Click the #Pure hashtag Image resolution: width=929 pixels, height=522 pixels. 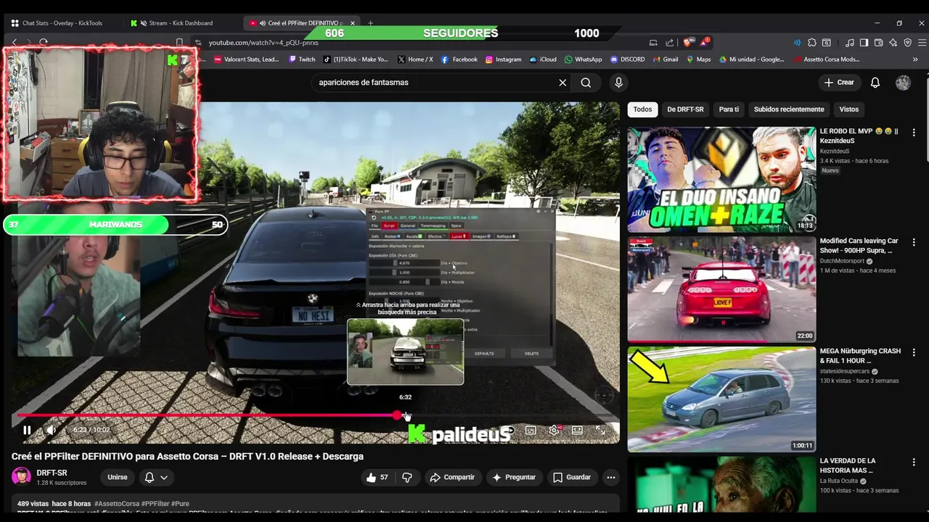[x=181, y=503]
